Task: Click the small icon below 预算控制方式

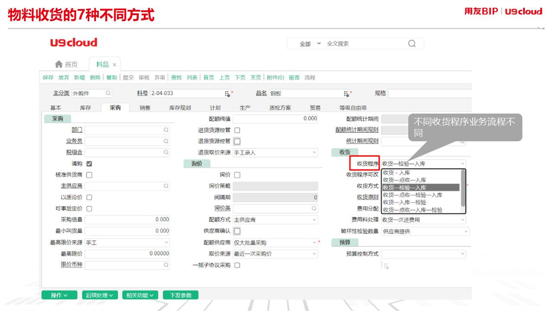Action: tap(386, 266)
